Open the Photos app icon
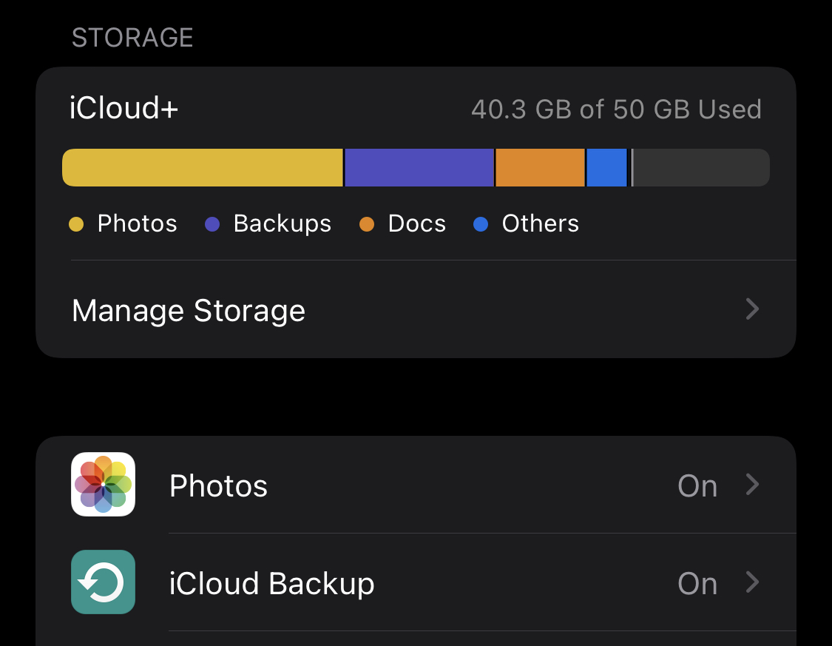 103,484
